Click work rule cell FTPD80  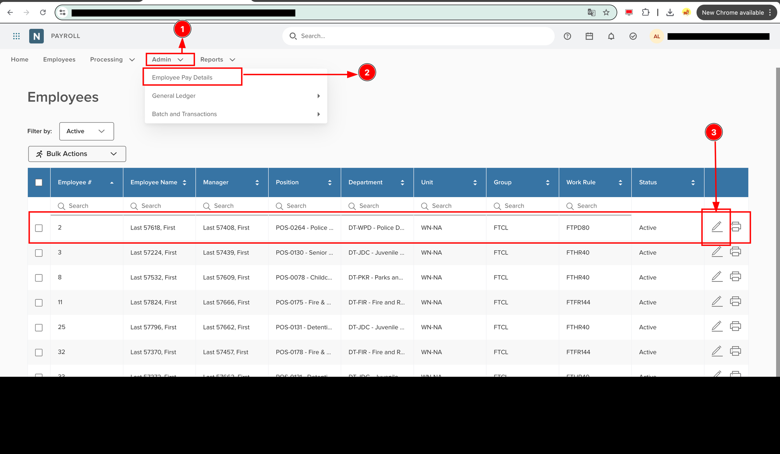(578, 228)
